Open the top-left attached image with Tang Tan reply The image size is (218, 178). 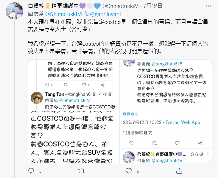point(74,85)
